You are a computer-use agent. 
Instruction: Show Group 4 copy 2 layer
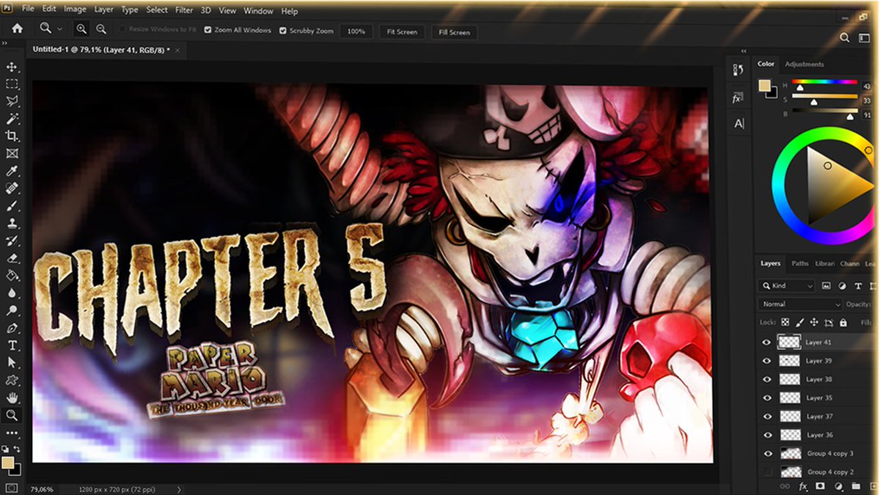point(767,472)
